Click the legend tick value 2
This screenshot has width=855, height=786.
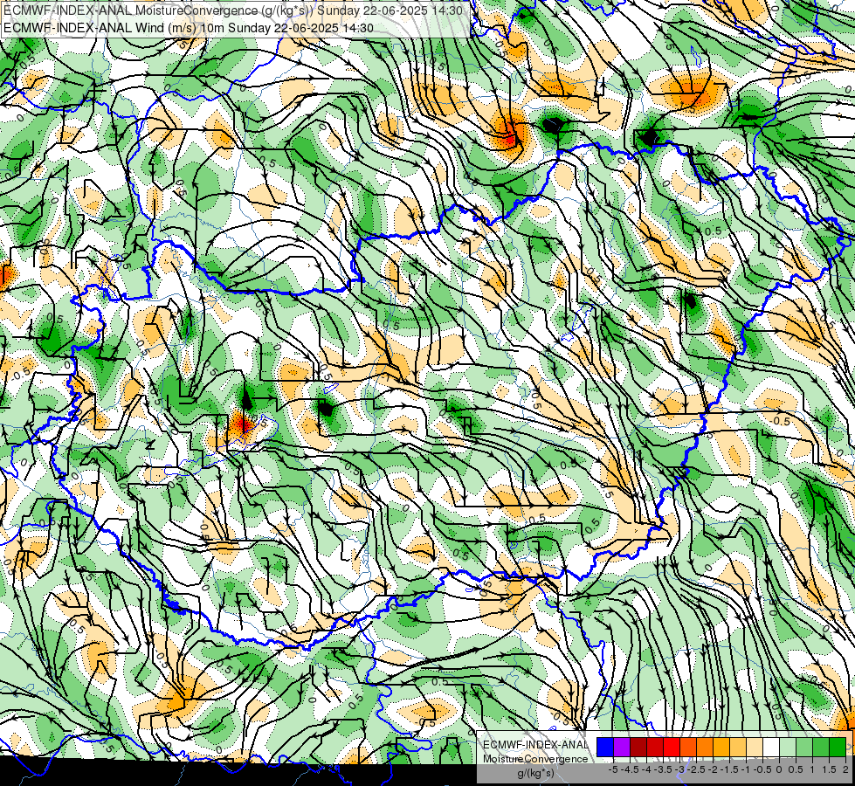(845, 769)
